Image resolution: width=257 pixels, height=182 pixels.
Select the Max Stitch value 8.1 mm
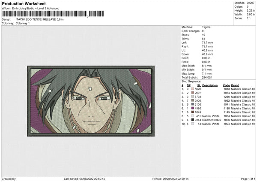click(x=207, y=66)
